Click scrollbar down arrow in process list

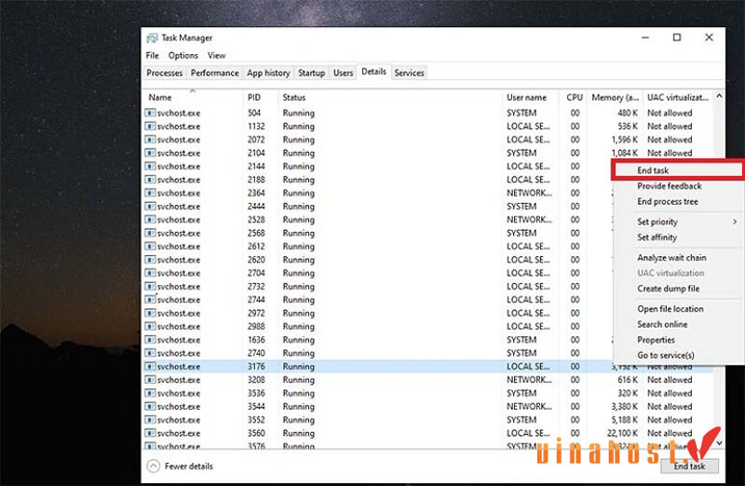[x=719, y=443]
